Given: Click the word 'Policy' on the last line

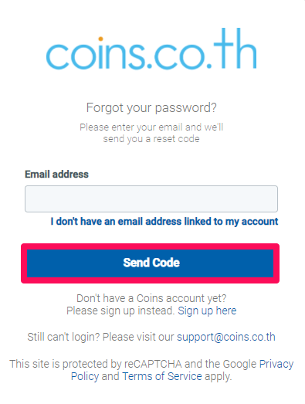Looking at the screenshot, I should click(85, 376).
